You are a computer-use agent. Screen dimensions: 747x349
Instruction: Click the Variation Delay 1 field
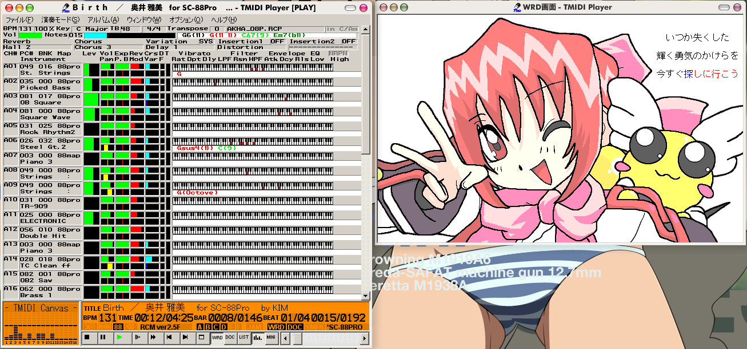[x=179, y=47]
